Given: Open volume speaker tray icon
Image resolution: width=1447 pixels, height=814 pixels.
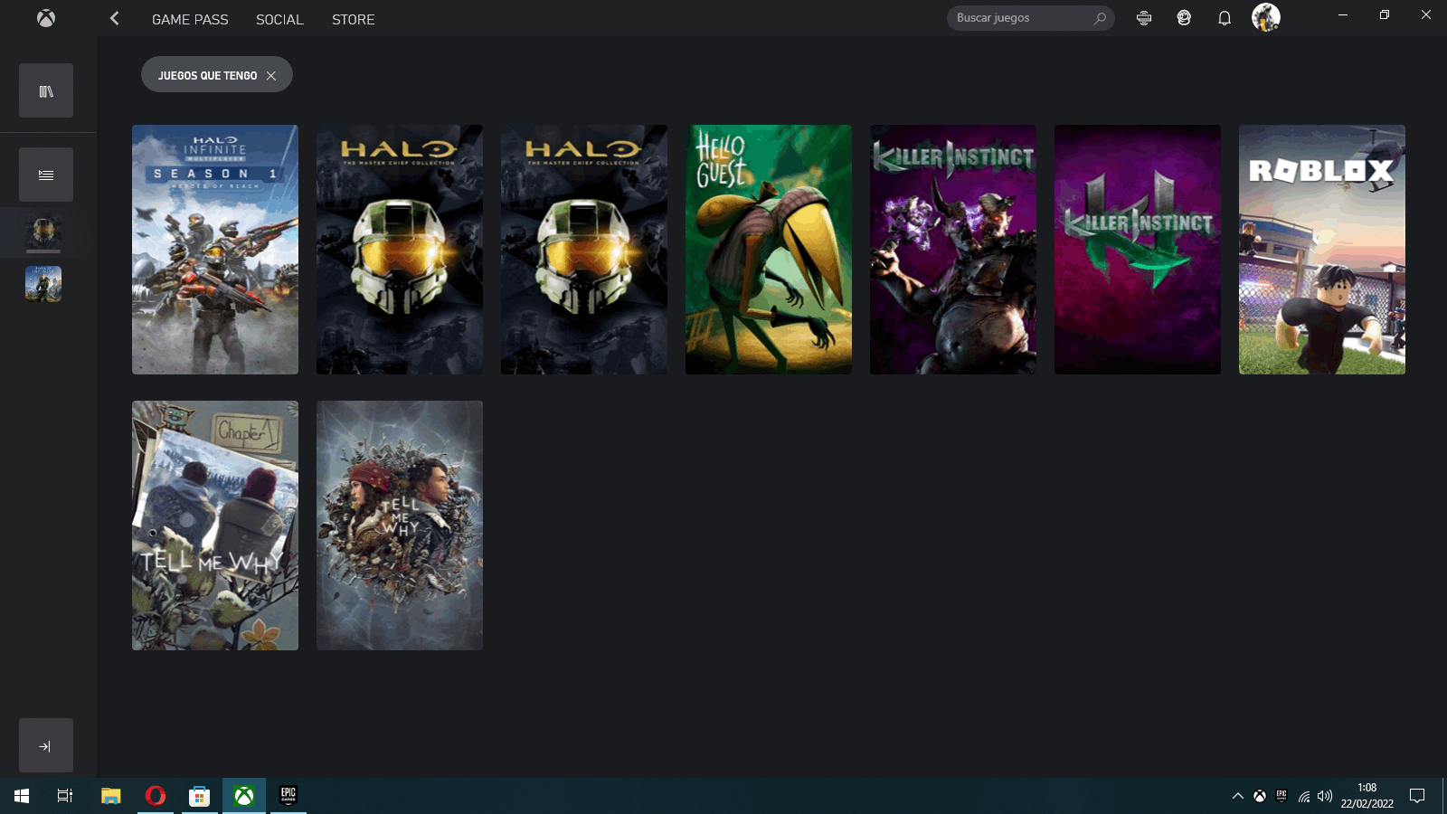Looking at the screenshot, I should [x=1325, y=796].
